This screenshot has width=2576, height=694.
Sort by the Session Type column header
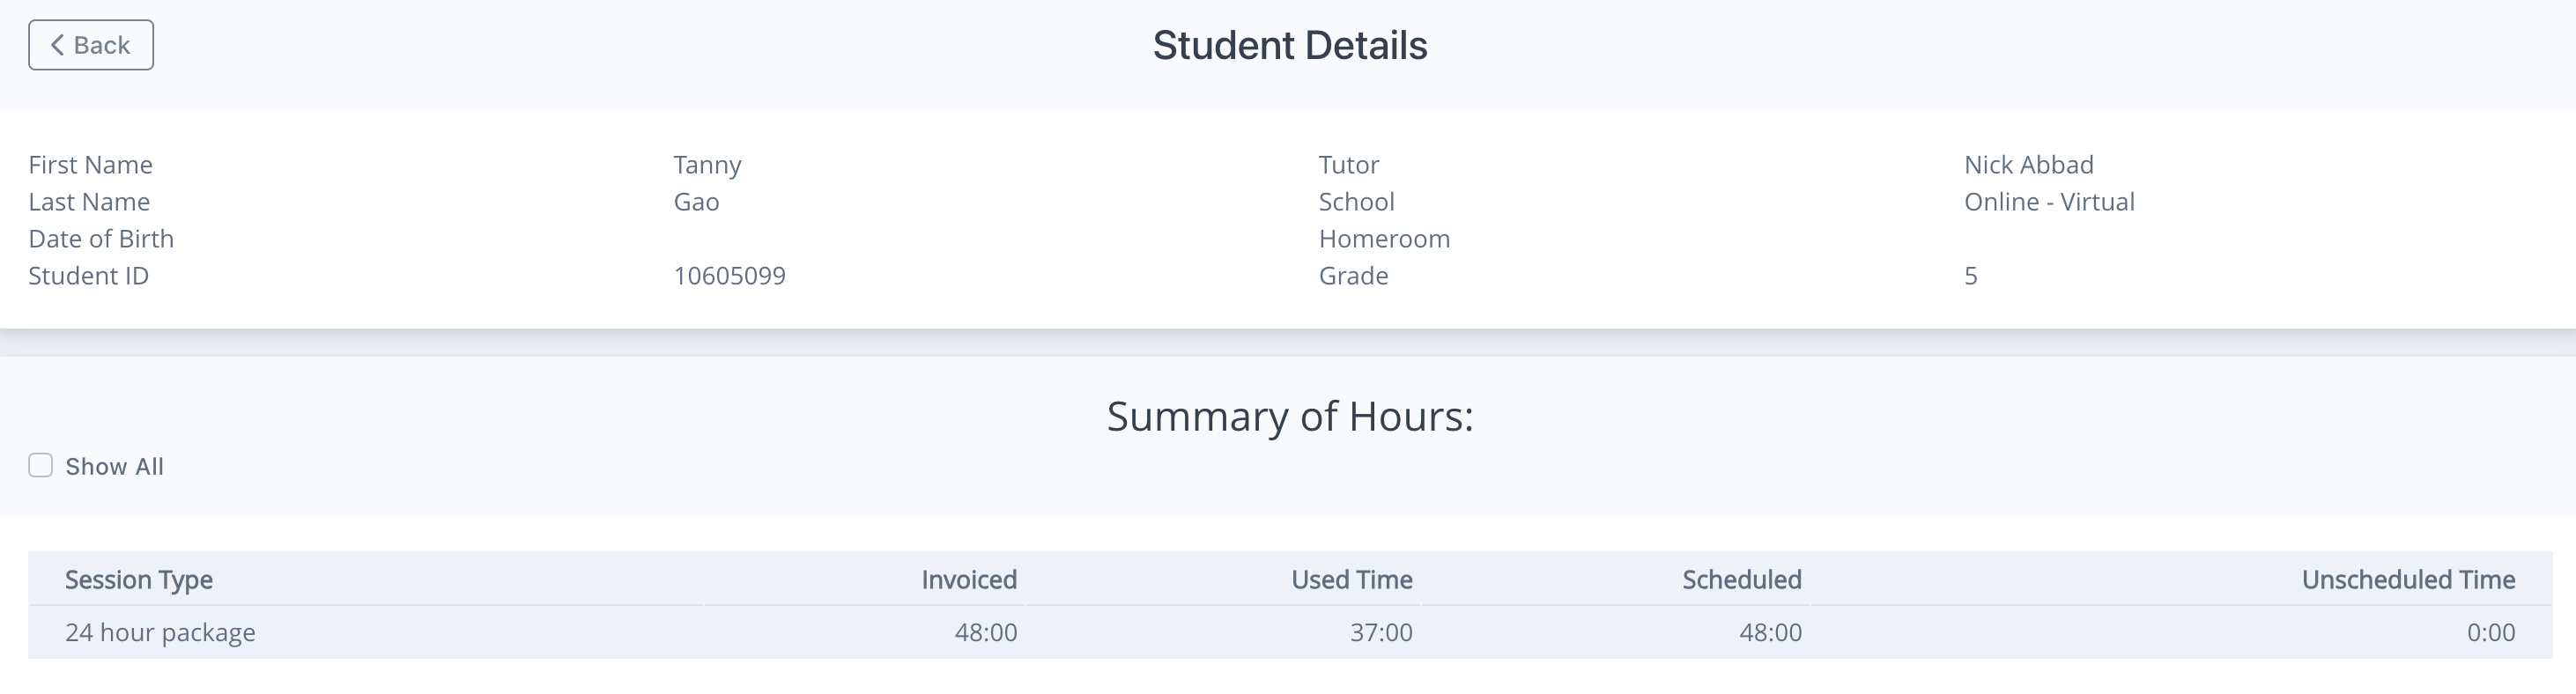pyautogui.click(x=138, y=579)
